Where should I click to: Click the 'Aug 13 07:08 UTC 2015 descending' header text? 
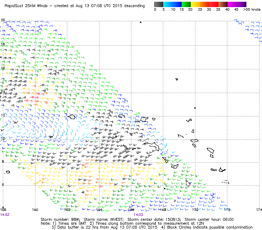click(110, 6)
